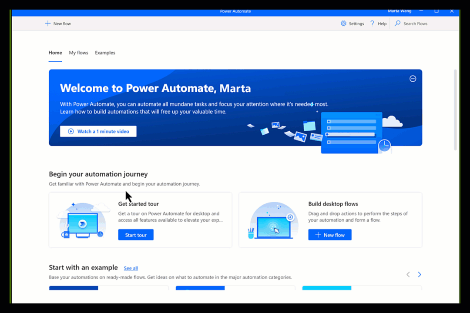Click the Search Flows magnifier field
The height and width of the screenshot is (313, 470).
tap(411, 23)
